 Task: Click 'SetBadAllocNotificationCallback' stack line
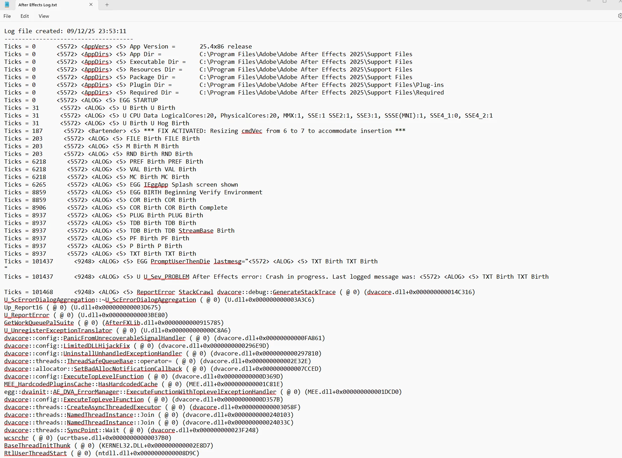(163, 369)
